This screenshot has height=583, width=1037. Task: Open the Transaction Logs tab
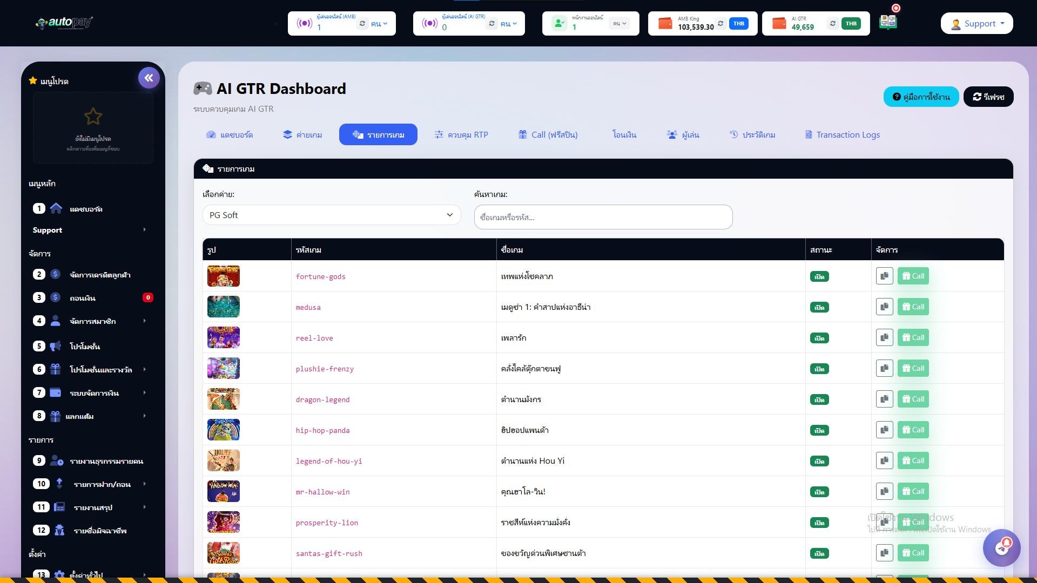tap(842, 135)
